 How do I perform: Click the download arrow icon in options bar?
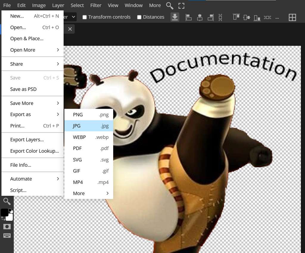point(175,17)
